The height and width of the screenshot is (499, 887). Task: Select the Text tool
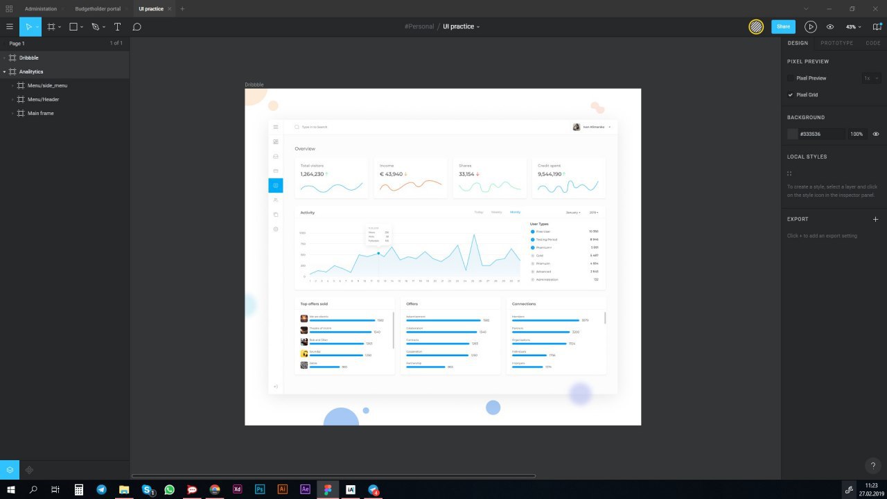(x=117, y=26)
